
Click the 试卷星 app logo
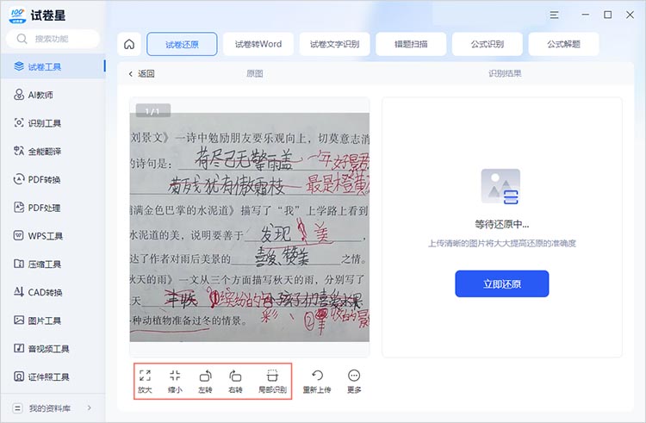[17, 16]
